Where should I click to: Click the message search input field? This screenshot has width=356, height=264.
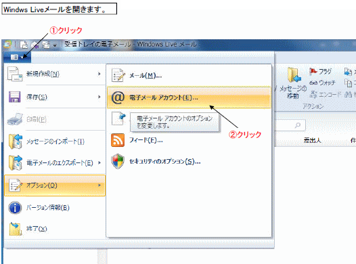pos(290,125)
